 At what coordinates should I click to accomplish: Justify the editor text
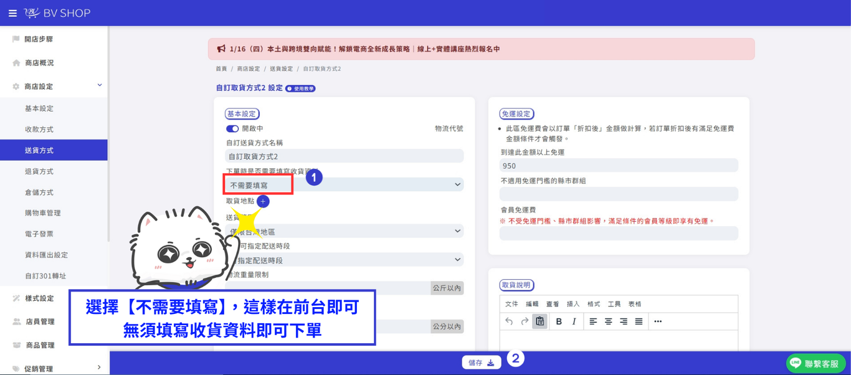point(639,321)
